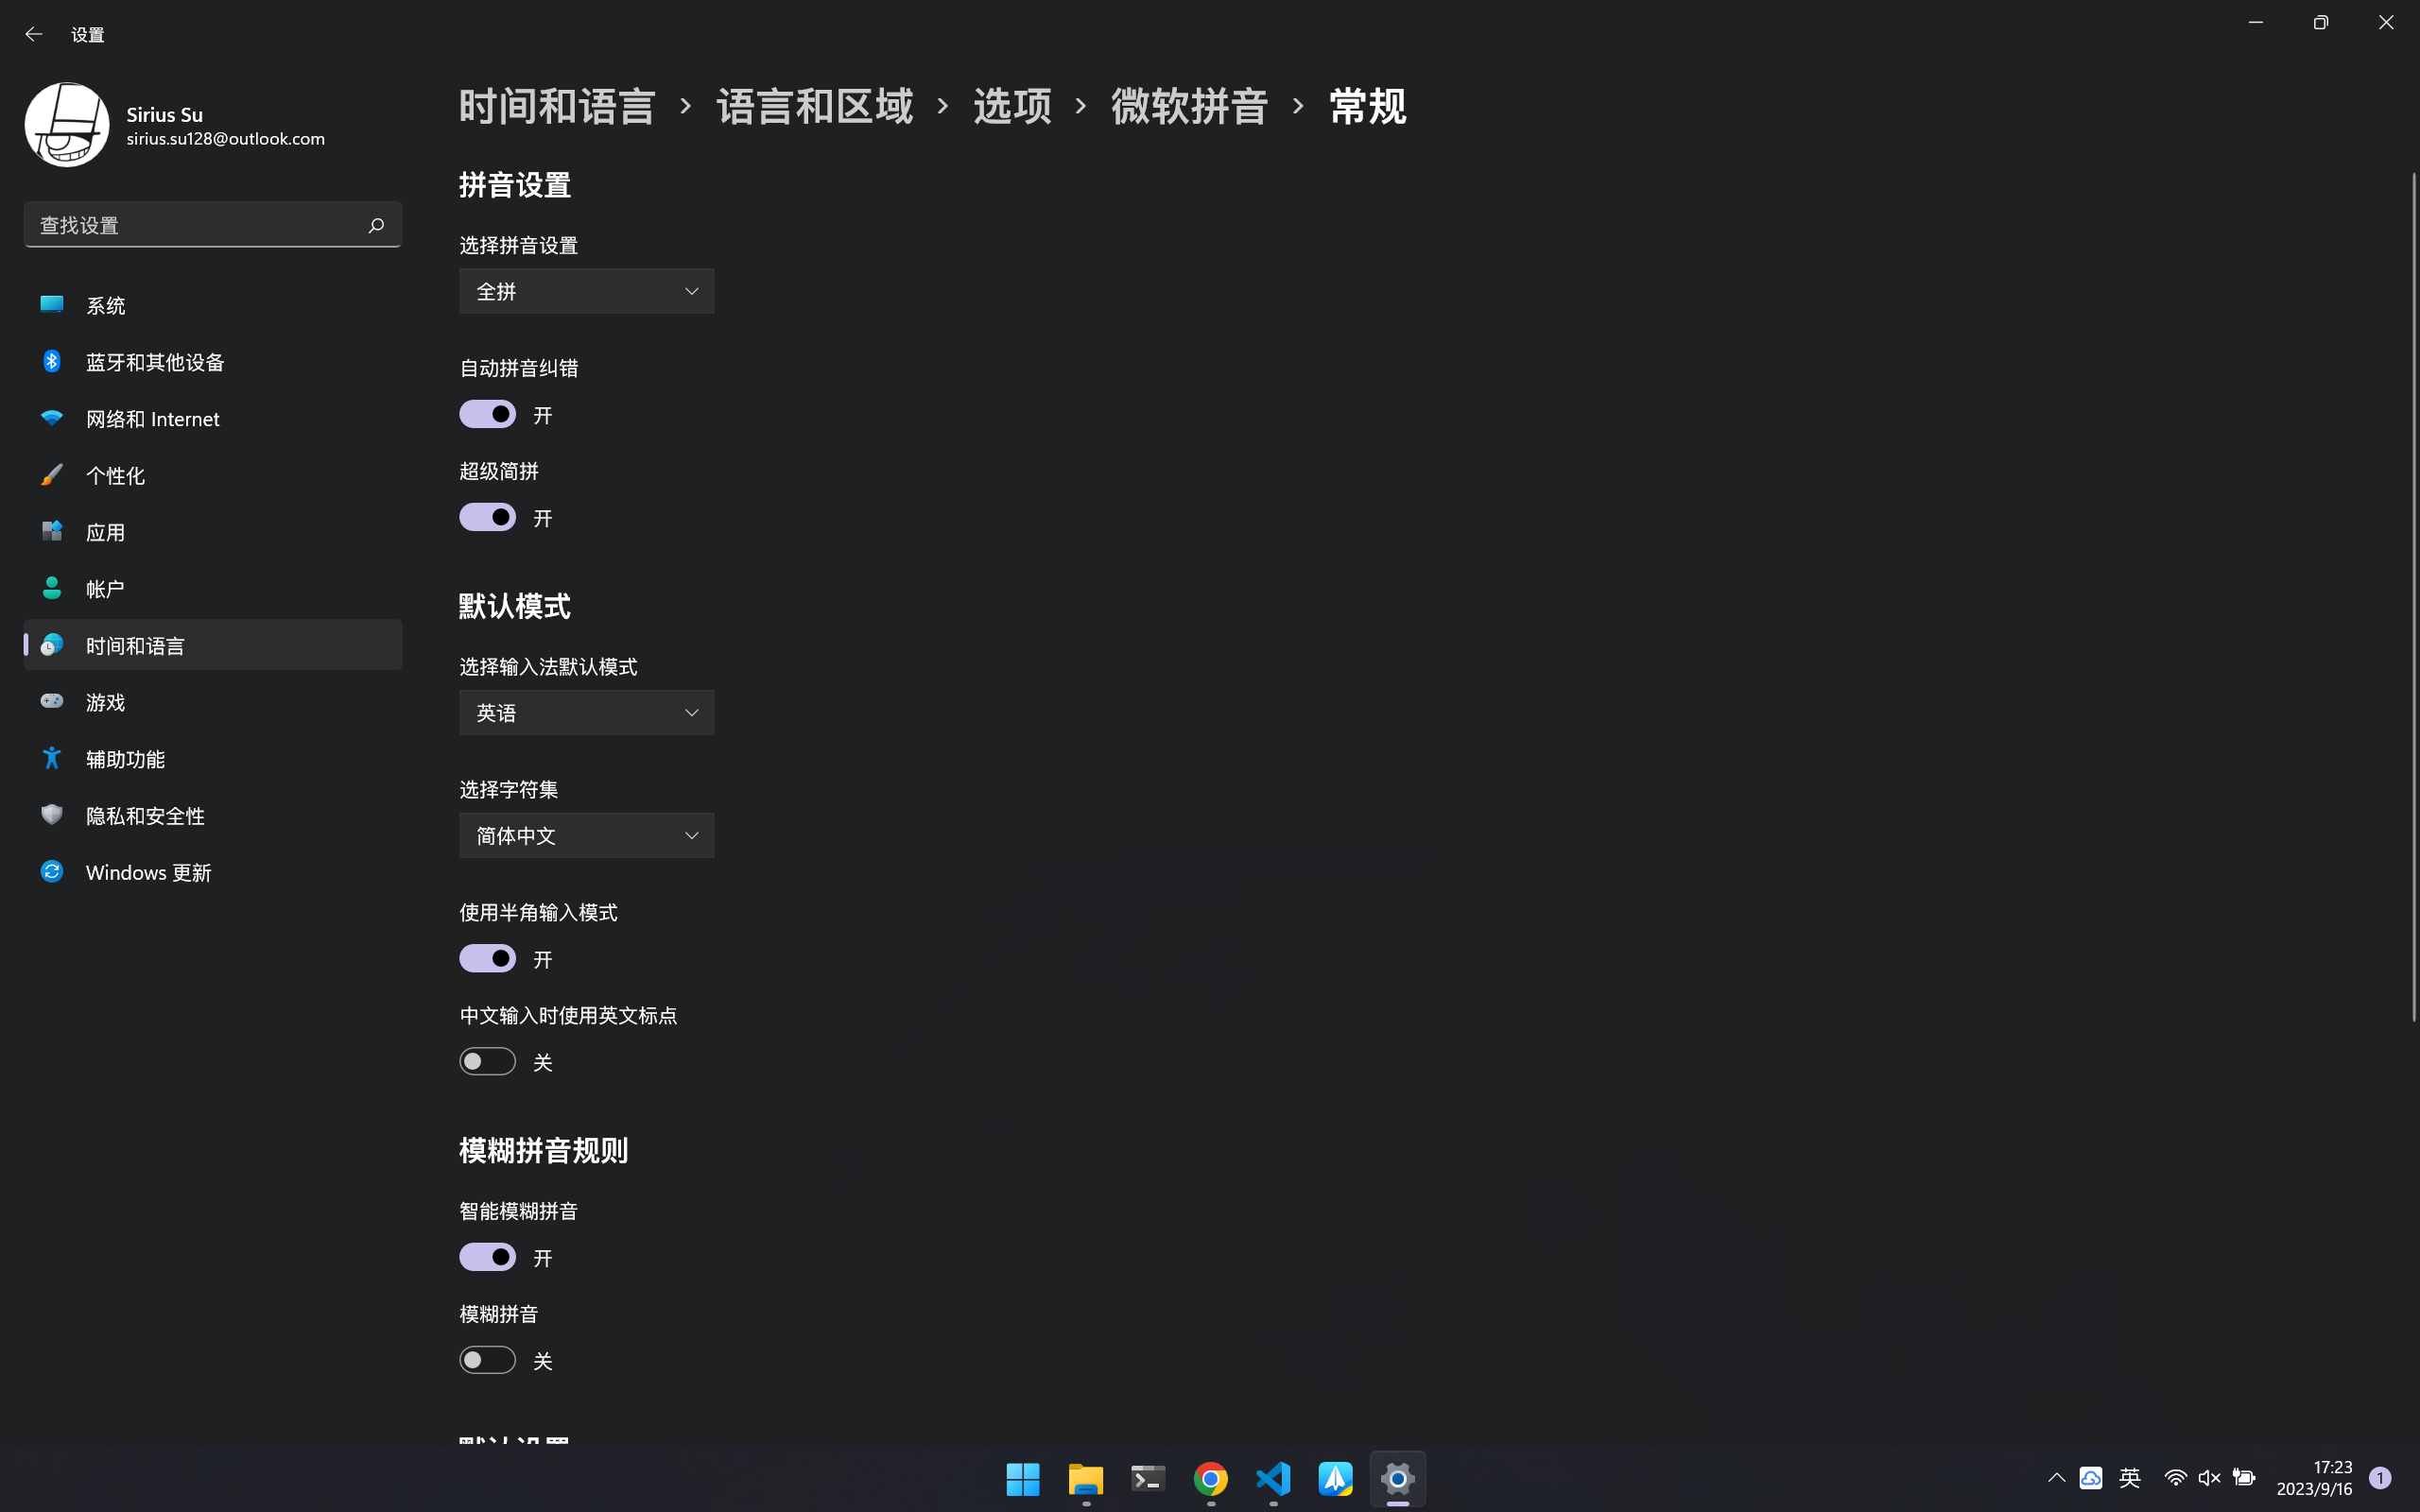Enable 中文输入时使用英文标点
This screenshot has width=2420, height=1512.
(x=487, y=1060)
